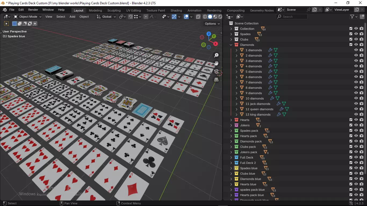Uncheck the 'Clubs pack' collection checkbox

pyautogui.click(x=351, y=147)
